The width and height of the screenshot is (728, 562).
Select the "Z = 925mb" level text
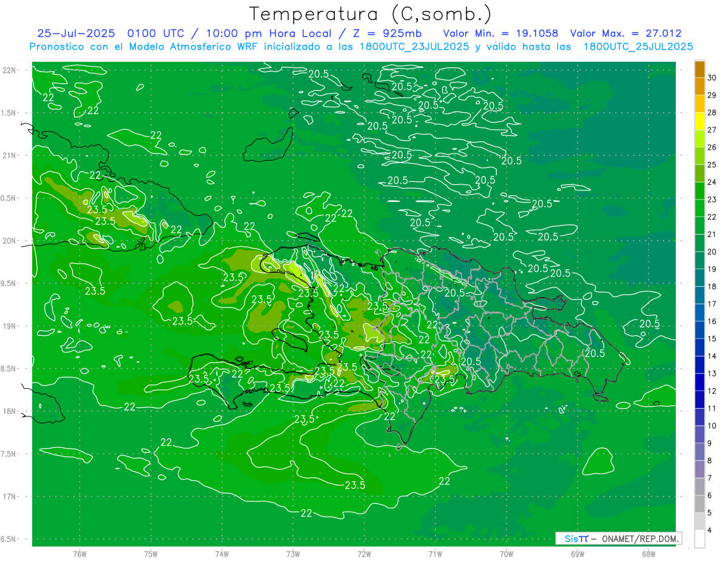387,34
